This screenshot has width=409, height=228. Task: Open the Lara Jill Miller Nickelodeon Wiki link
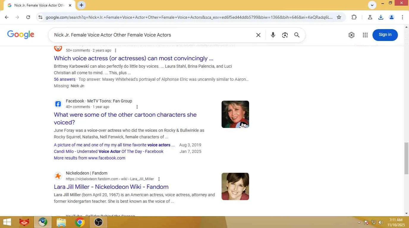pos(111,187)
